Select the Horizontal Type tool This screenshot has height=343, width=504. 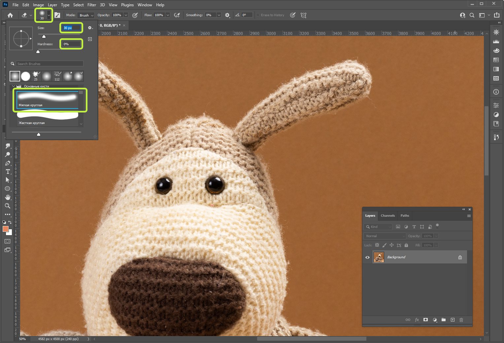pos(8,171)
